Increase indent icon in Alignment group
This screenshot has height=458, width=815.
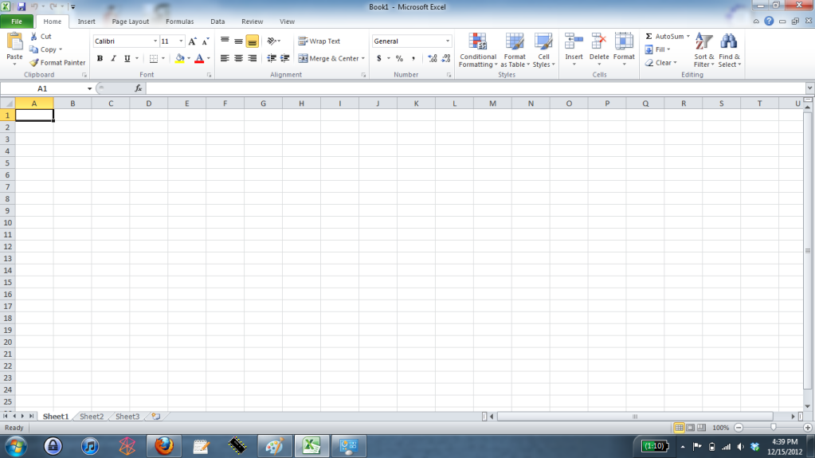click(285, 58)
